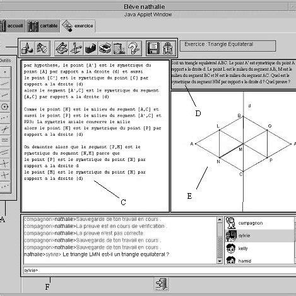Select the equals sign tool in Outils
The width and height of the screenshot is (296, 296).
pyautogui.click(x=5, y=140)
